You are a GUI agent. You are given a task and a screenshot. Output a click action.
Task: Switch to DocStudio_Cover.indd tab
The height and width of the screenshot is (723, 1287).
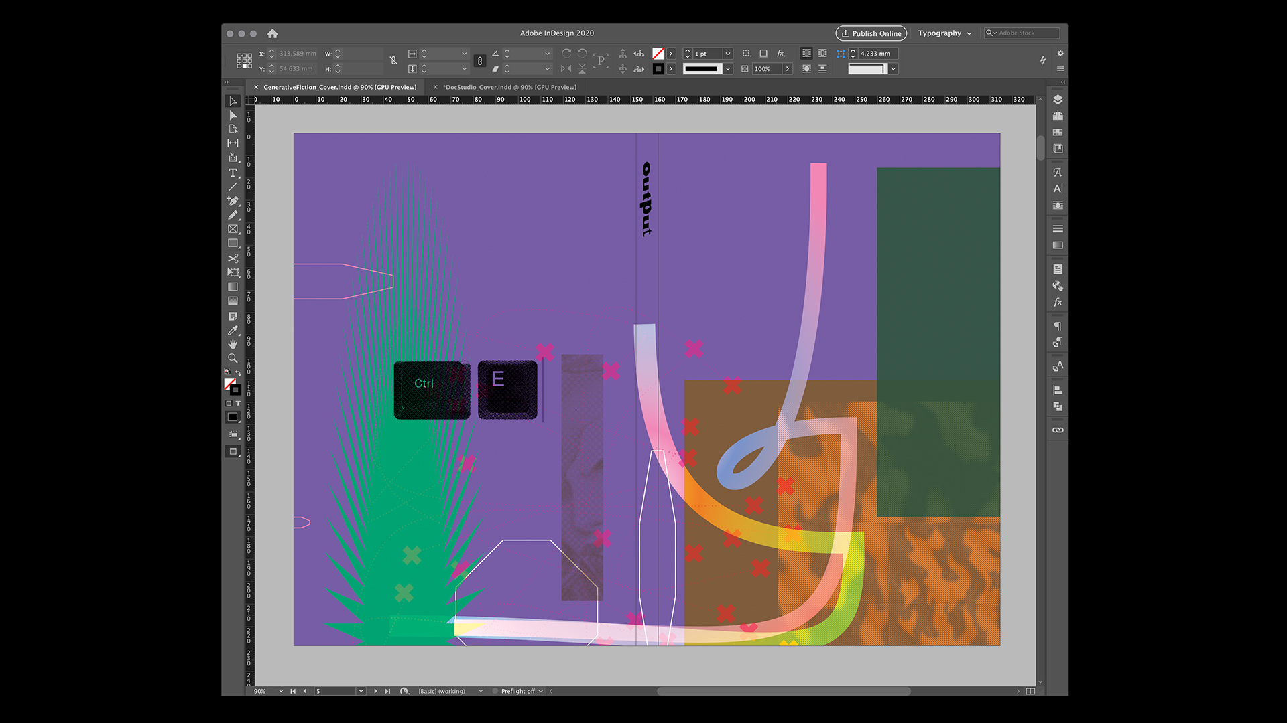509,87
